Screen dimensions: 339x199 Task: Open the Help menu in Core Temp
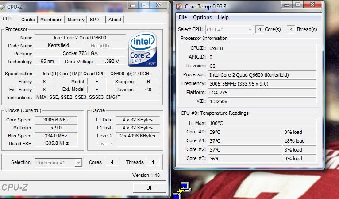223,17
